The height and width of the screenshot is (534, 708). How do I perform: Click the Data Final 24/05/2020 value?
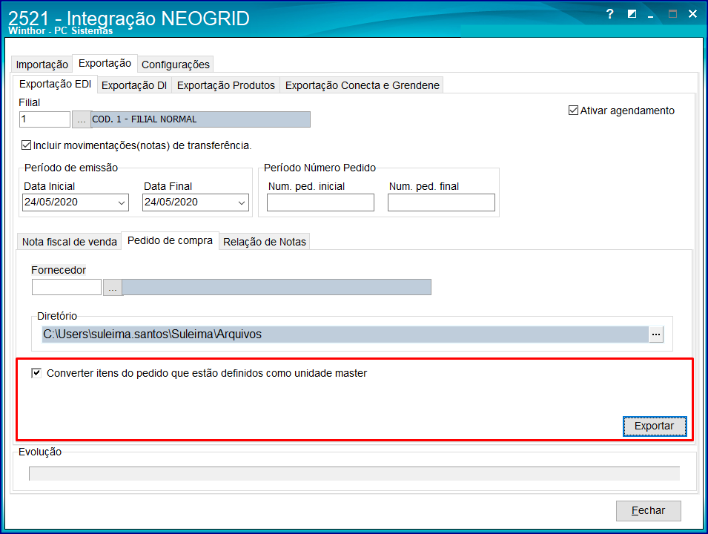171,202
